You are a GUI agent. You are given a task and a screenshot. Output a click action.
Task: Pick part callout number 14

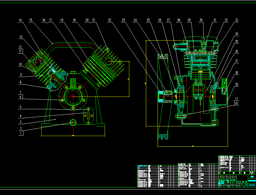pos(20,20)
